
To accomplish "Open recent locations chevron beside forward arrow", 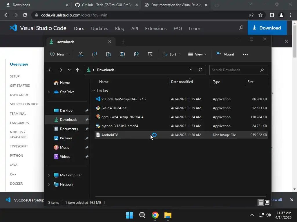I will coord(69,70).
